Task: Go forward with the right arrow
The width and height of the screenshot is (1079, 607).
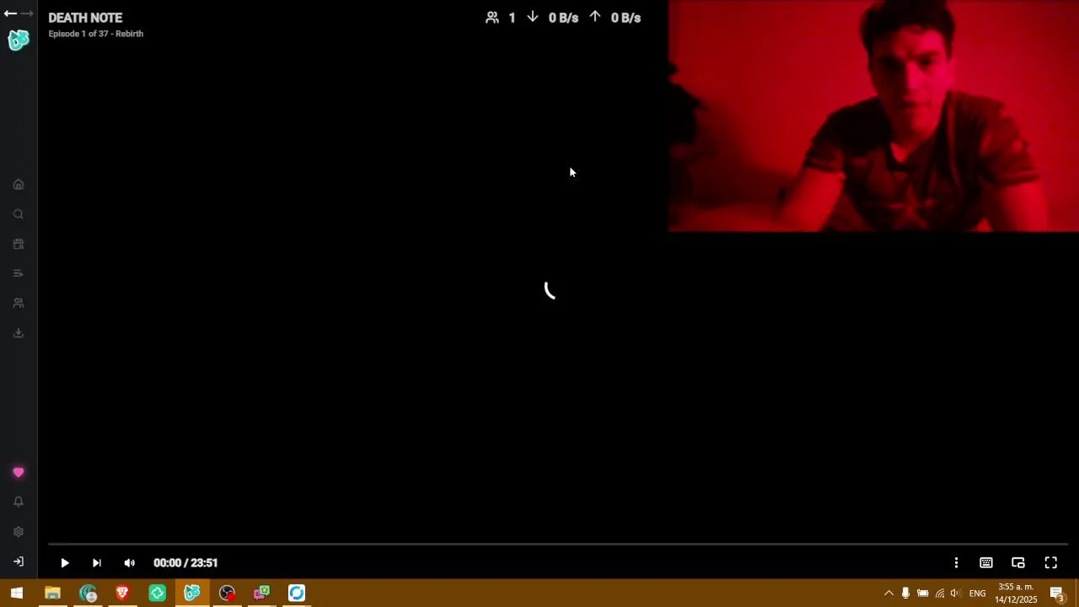Action: click(27, 13)
